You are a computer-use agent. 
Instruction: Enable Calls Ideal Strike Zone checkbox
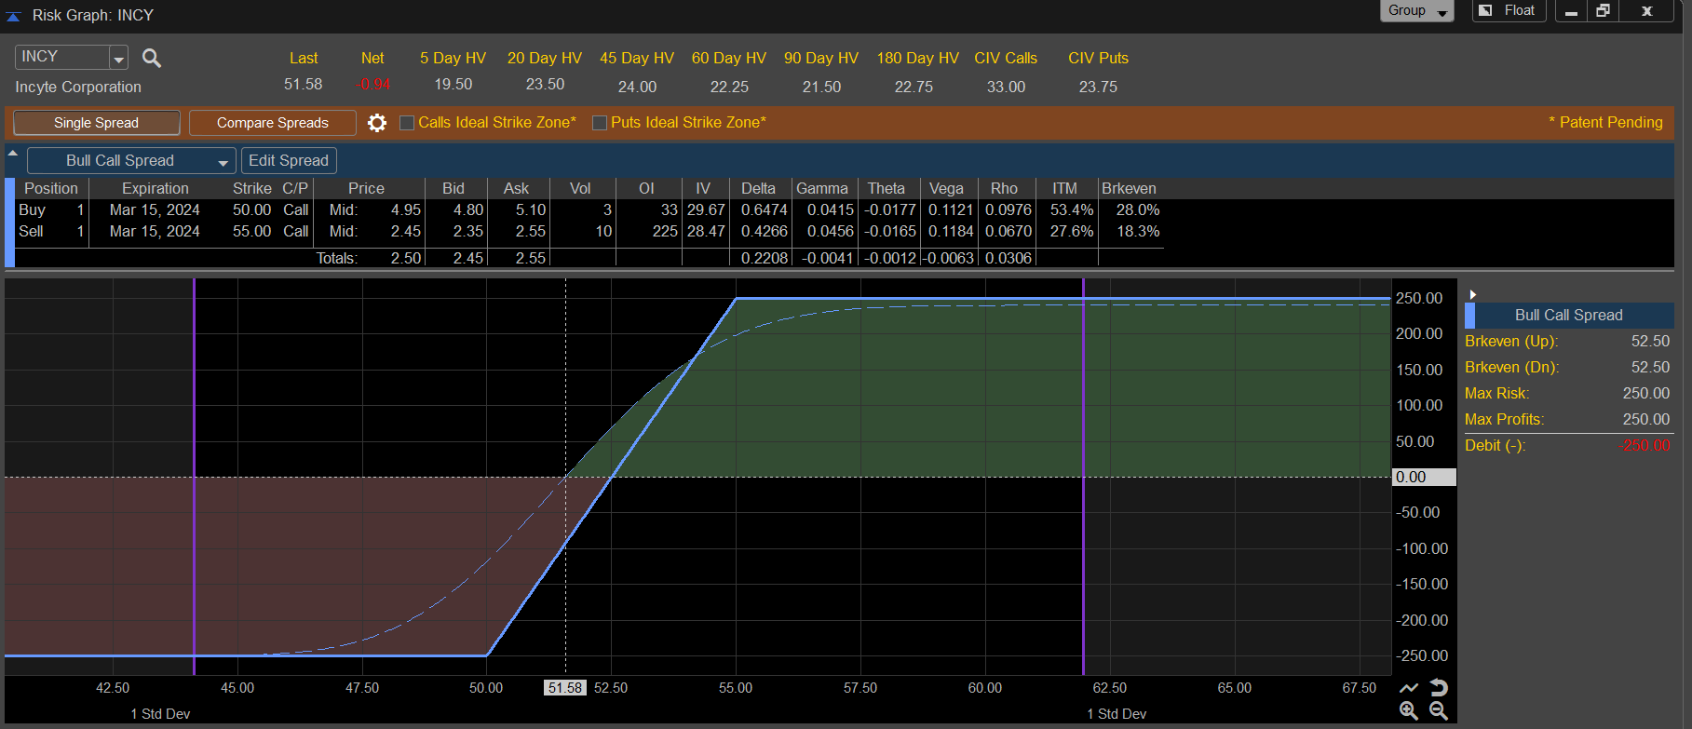pos(407,123)
